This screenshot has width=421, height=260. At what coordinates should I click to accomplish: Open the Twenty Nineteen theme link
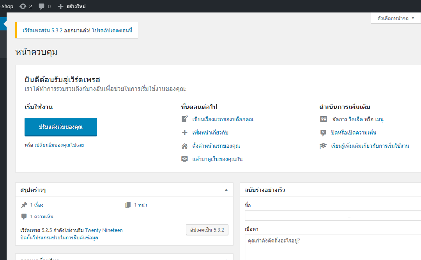pos(104,230)
